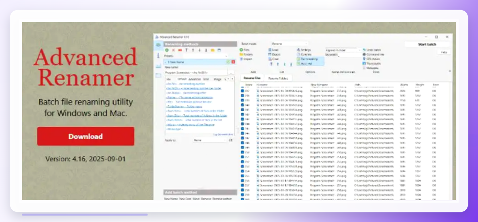
Task: Sort by the New Filename column header
Action: click(x=319, y=85)
